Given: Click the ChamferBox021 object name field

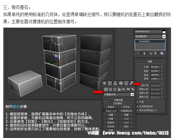Looking at the screenshot, I should 148,31.
